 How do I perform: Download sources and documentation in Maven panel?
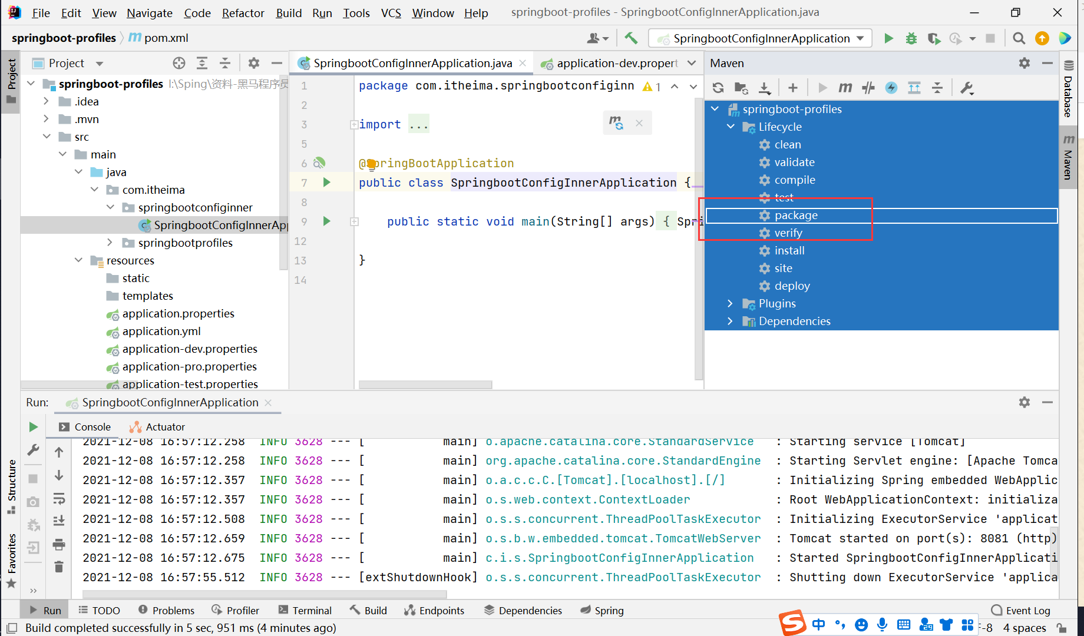coord(765,88)
